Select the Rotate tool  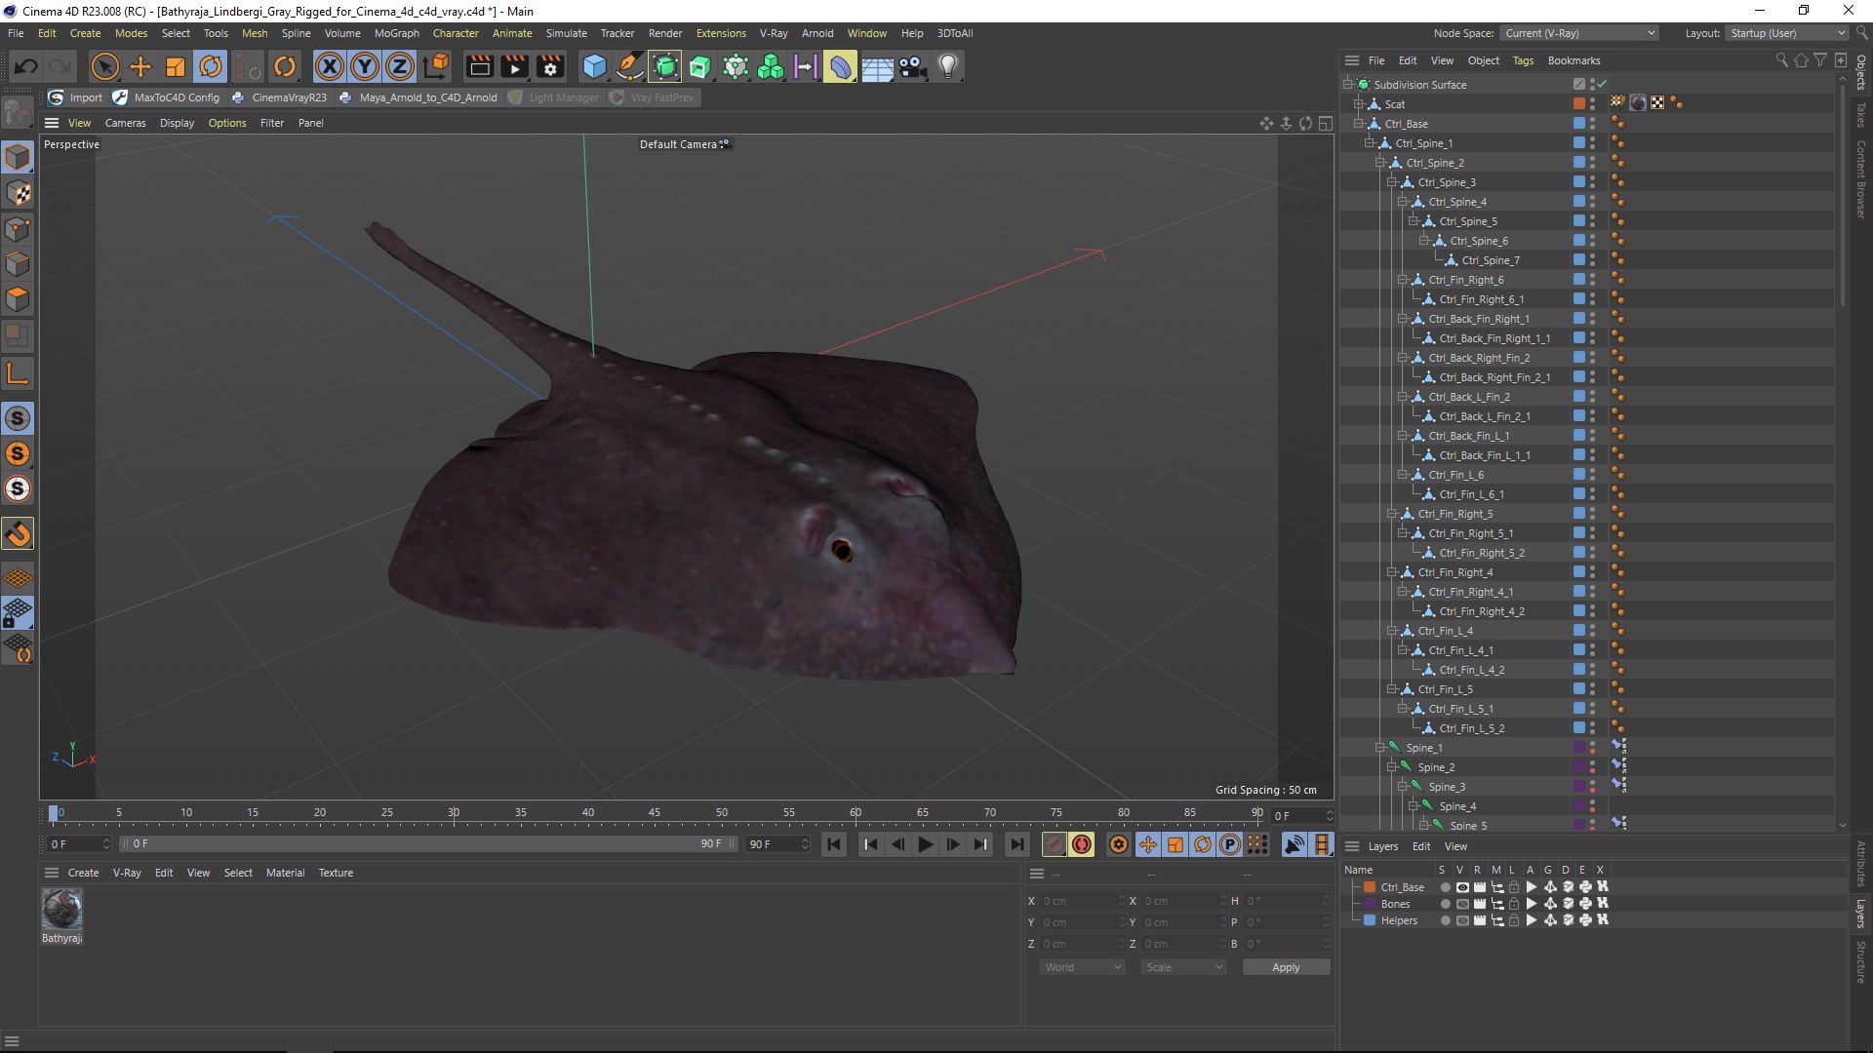211,66
